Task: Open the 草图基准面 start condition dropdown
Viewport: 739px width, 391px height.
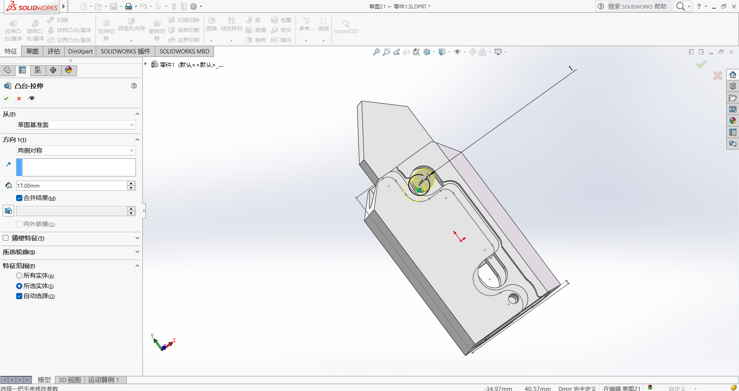Action: 76,125
